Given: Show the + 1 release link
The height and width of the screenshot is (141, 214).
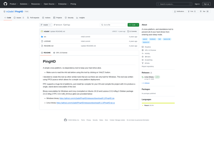Looking at the screenshot, I should coord(146,83).
